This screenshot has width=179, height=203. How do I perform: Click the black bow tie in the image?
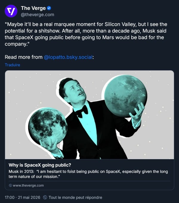82,112
